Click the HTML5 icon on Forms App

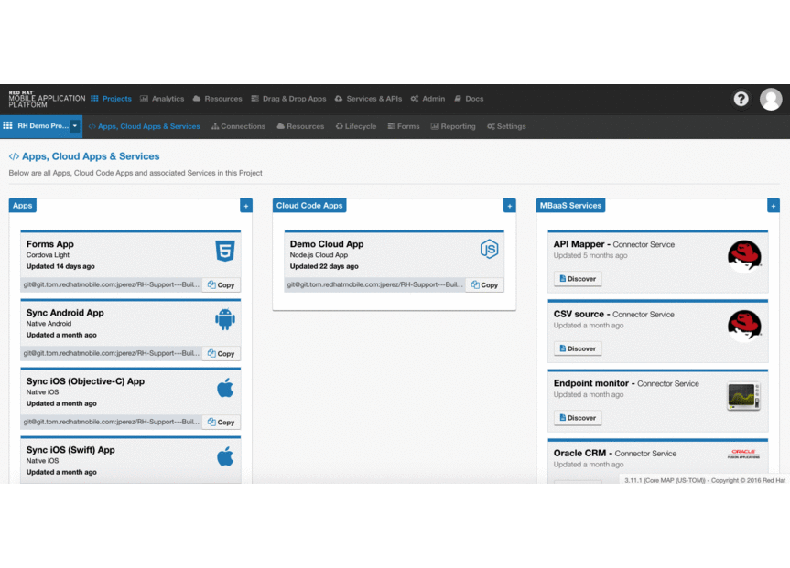pos(224,250)
